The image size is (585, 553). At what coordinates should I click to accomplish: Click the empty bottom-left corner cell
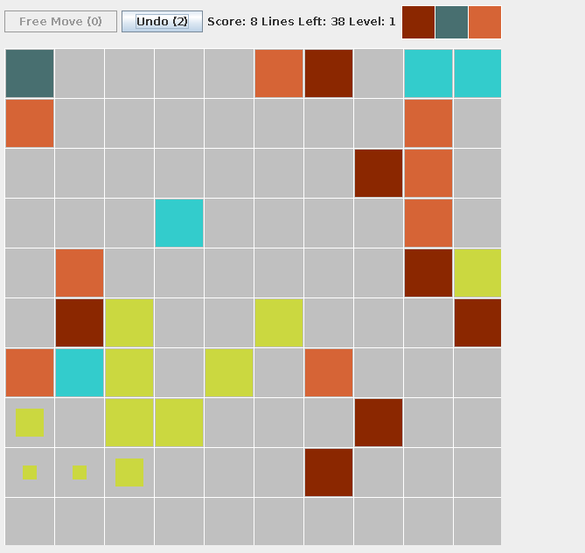pos(30,521)
